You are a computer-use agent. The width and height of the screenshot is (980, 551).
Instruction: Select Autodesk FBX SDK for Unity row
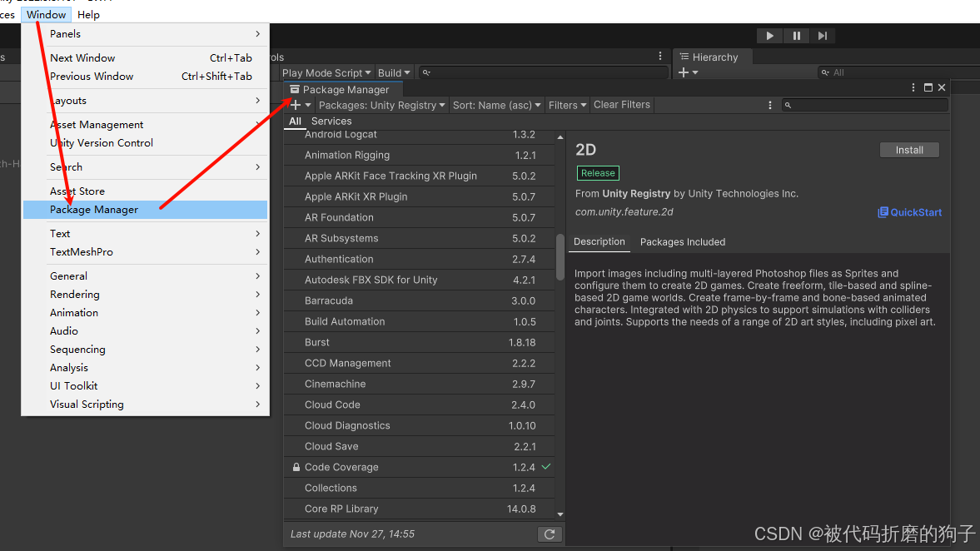point(420,280)
